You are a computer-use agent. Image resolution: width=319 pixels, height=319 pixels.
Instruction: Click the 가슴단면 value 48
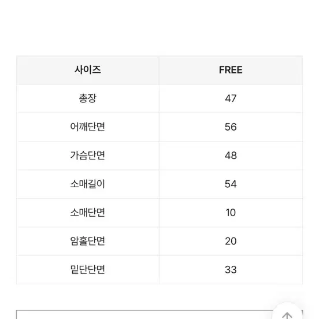(x=231, y=155)
